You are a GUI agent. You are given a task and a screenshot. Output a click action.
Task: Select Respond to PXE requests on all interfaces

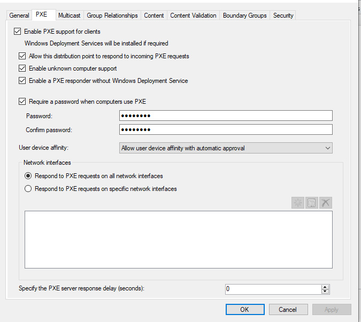click(x=28, y=176)
